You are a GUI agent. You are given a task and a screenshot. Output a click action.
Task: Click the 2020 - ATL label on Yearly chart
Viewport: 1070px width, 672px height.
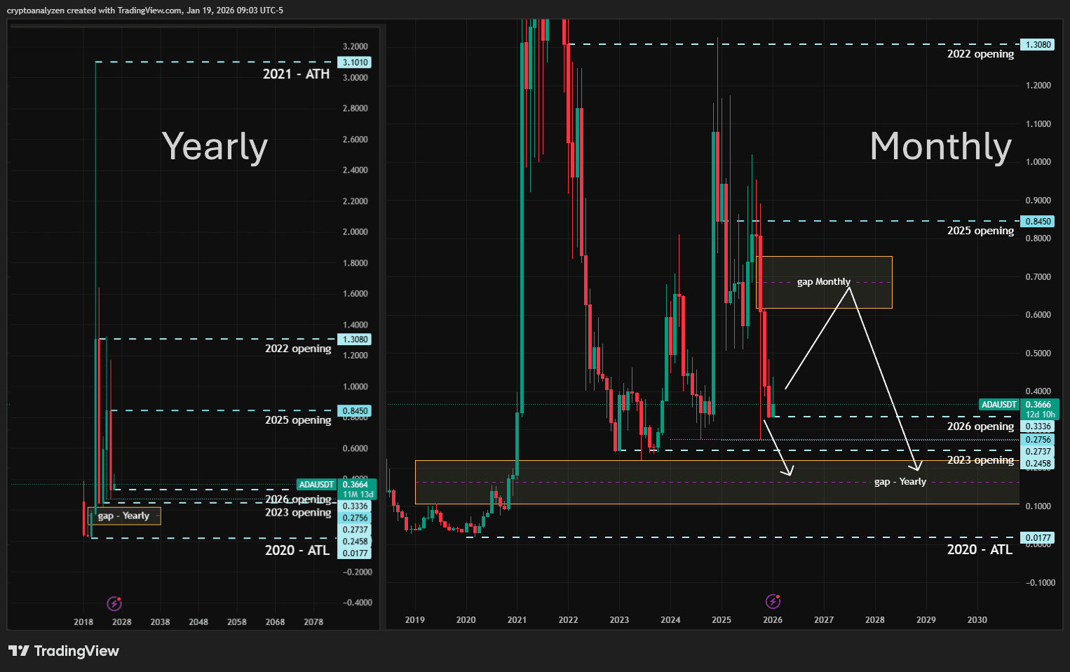point(297,550)
